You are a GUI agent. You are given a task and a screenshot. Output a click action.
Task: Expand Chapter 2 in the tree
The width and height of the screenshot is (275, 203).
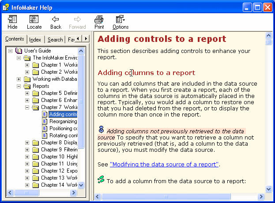[27, 72]
